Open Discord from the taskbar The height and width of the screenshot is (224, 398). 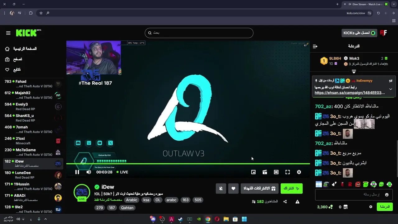click(153, 219)
